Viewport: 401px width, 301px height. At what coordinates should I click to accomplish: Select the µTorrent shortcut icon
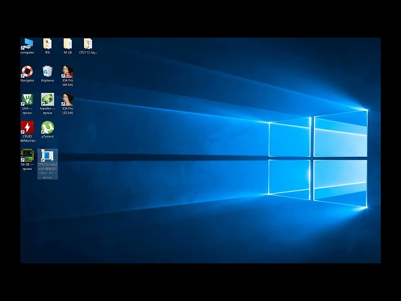48,127
